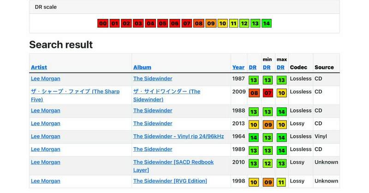The image size is (369, 193).
Task: Pick the yellow 11 DR scale swatch
Action: (x=234, y=23)
